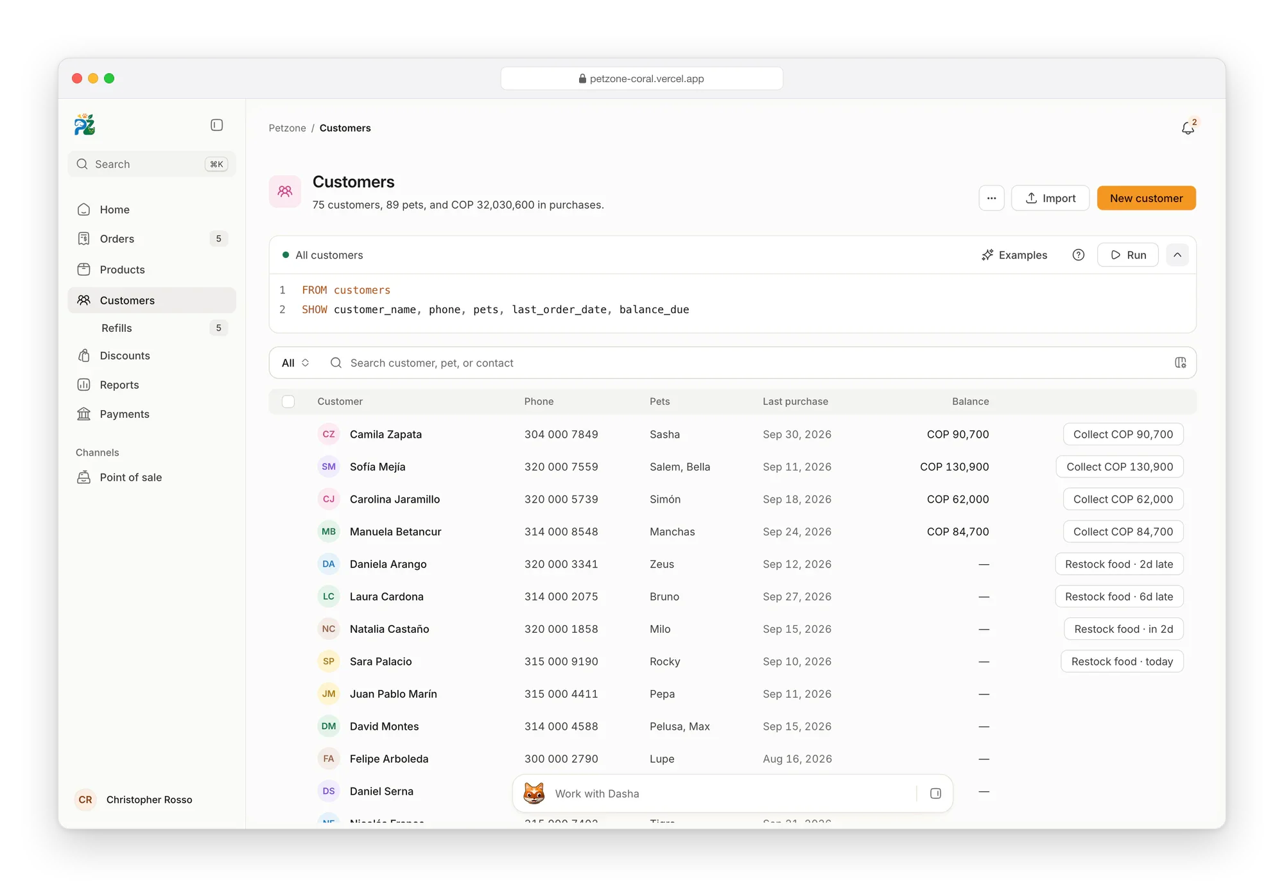Screen dimensions: 1284x887
Task: Click Laura Cardona's LC avatar
Action: point(329,596)
